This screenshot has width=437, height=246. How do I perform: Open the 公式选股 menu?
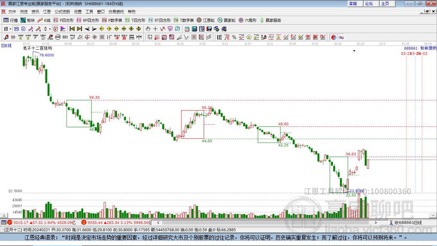coord(62,11)
